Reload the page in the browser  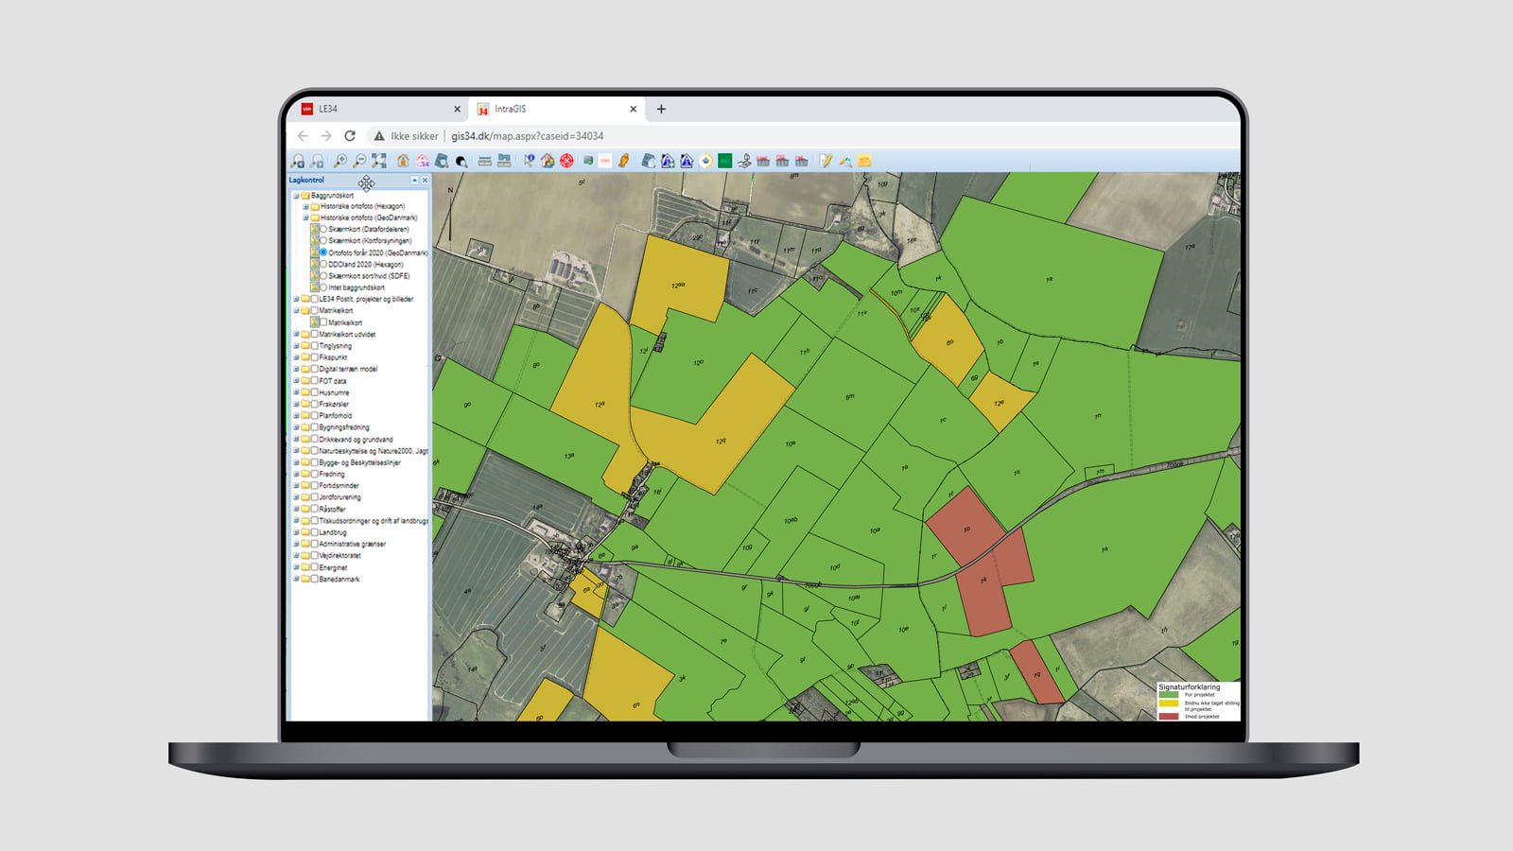coord(350,136)
